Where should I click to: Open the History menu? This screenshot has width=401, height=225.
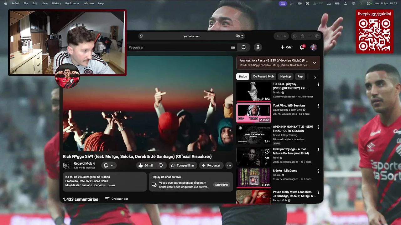point(56,3)
